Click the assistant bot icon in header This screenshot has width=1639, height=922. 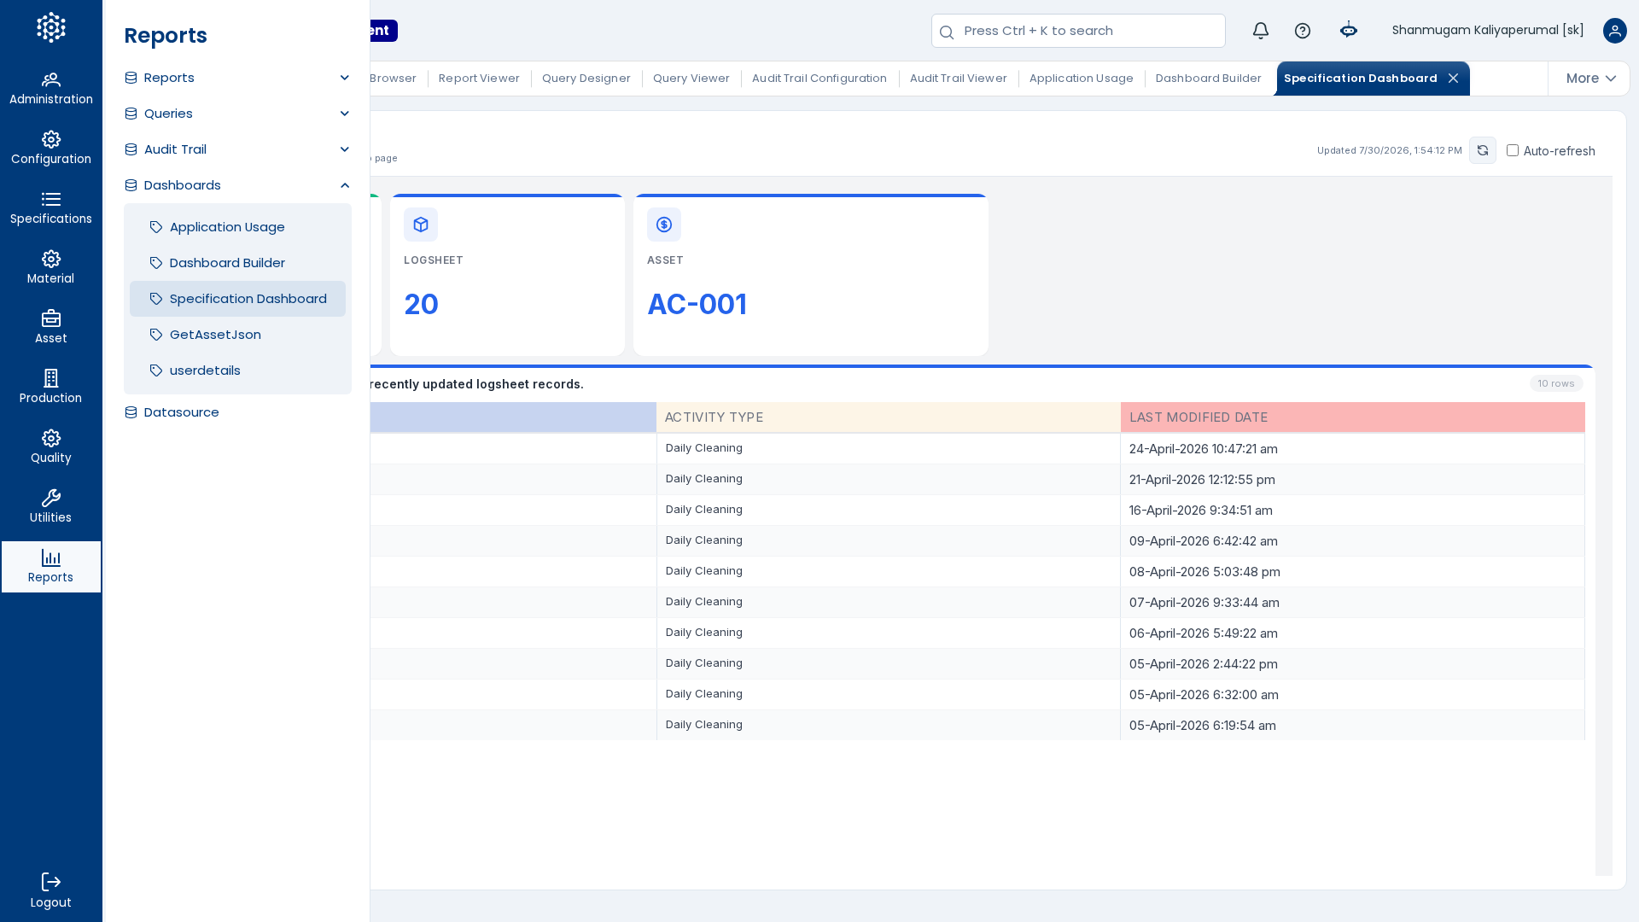[x=1349, y=31]
